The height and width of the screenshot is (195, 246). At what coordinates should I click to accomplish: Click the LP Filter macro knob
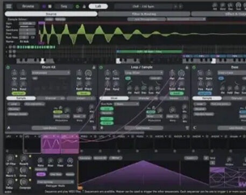(x=10, y=158)
